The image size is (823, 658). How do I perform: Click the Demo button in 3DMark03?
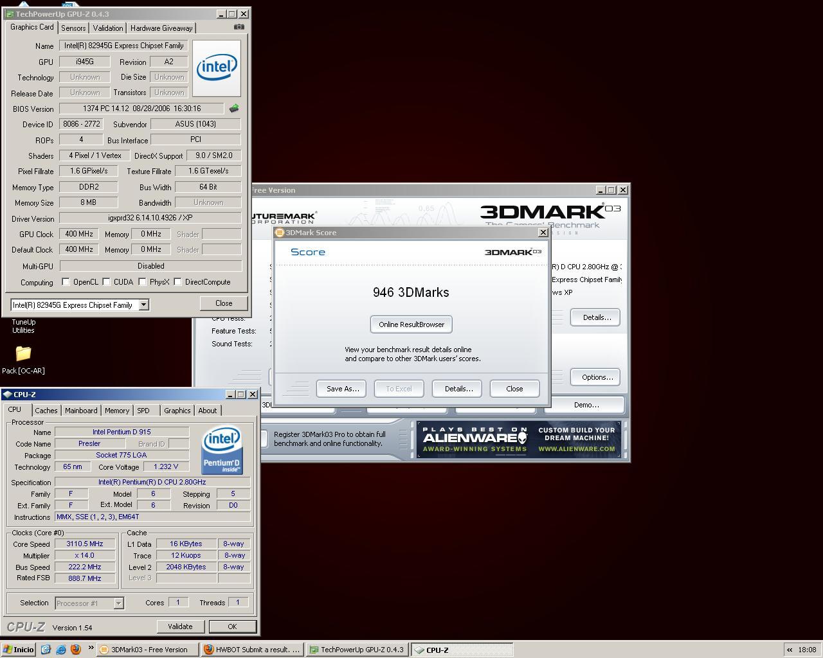(585, 405)
